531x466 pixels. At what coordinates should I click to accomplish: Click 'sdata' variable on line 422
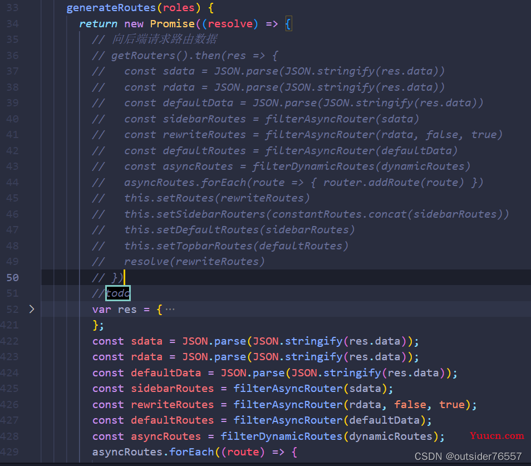tap(146, 341)
